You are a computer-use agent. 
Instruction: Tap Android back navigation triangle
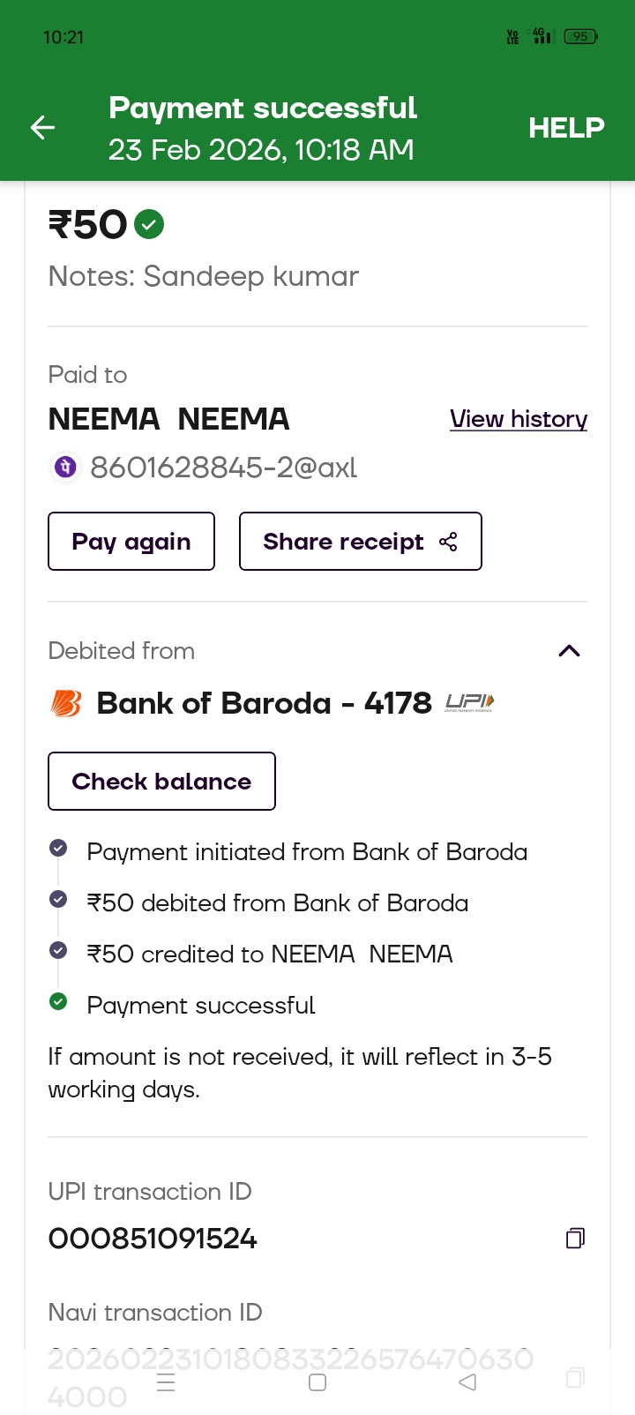[x=467, y=1382]
